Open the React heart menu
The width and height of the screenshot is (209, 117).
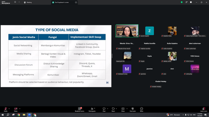pyautogui.click(x=113, y=110)
